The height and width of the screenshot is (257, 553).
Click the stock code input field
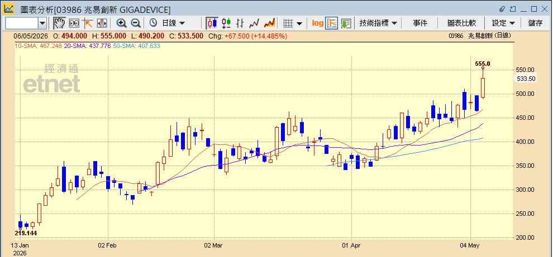coord(22,23)
